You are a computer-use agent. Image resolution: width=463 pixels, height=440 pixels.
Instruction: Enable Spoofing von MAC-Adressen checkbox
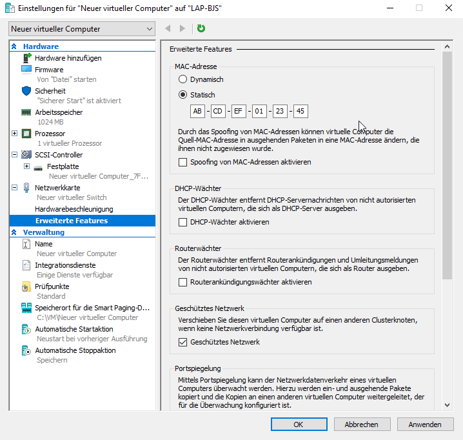point(182,162)
